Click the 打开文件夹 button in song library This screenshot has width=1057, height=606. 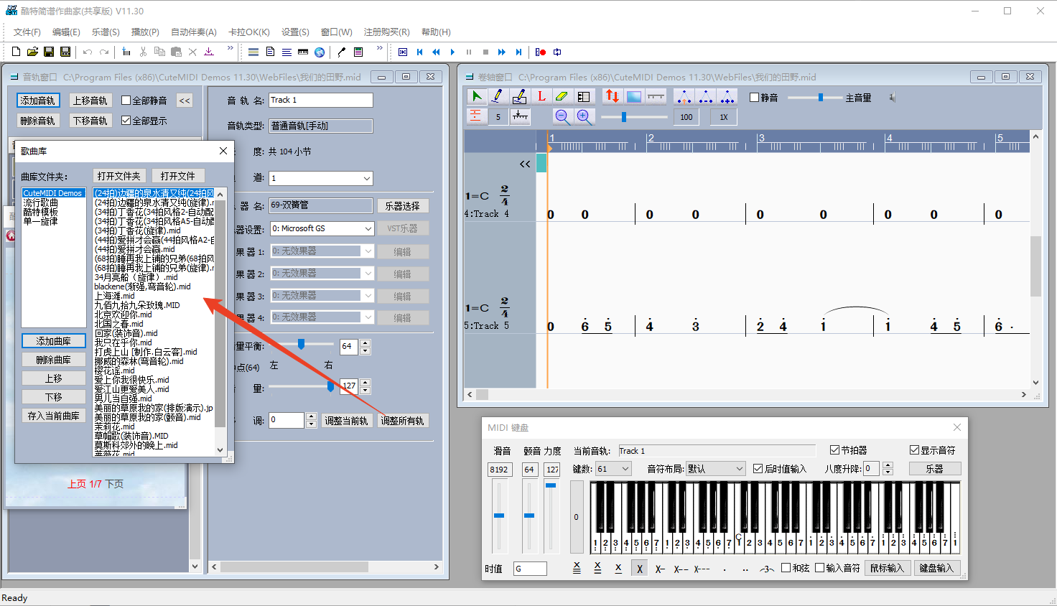119,176
